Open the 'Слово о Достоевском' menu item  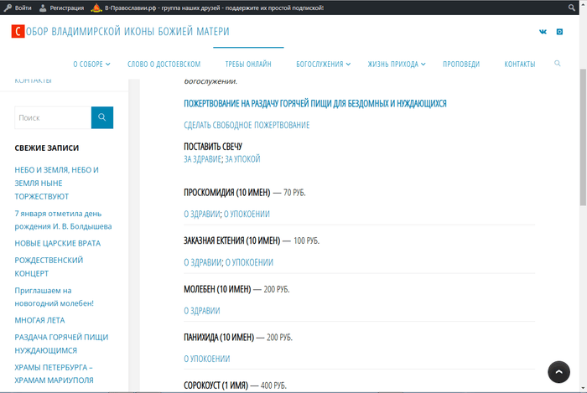[164, 65]
